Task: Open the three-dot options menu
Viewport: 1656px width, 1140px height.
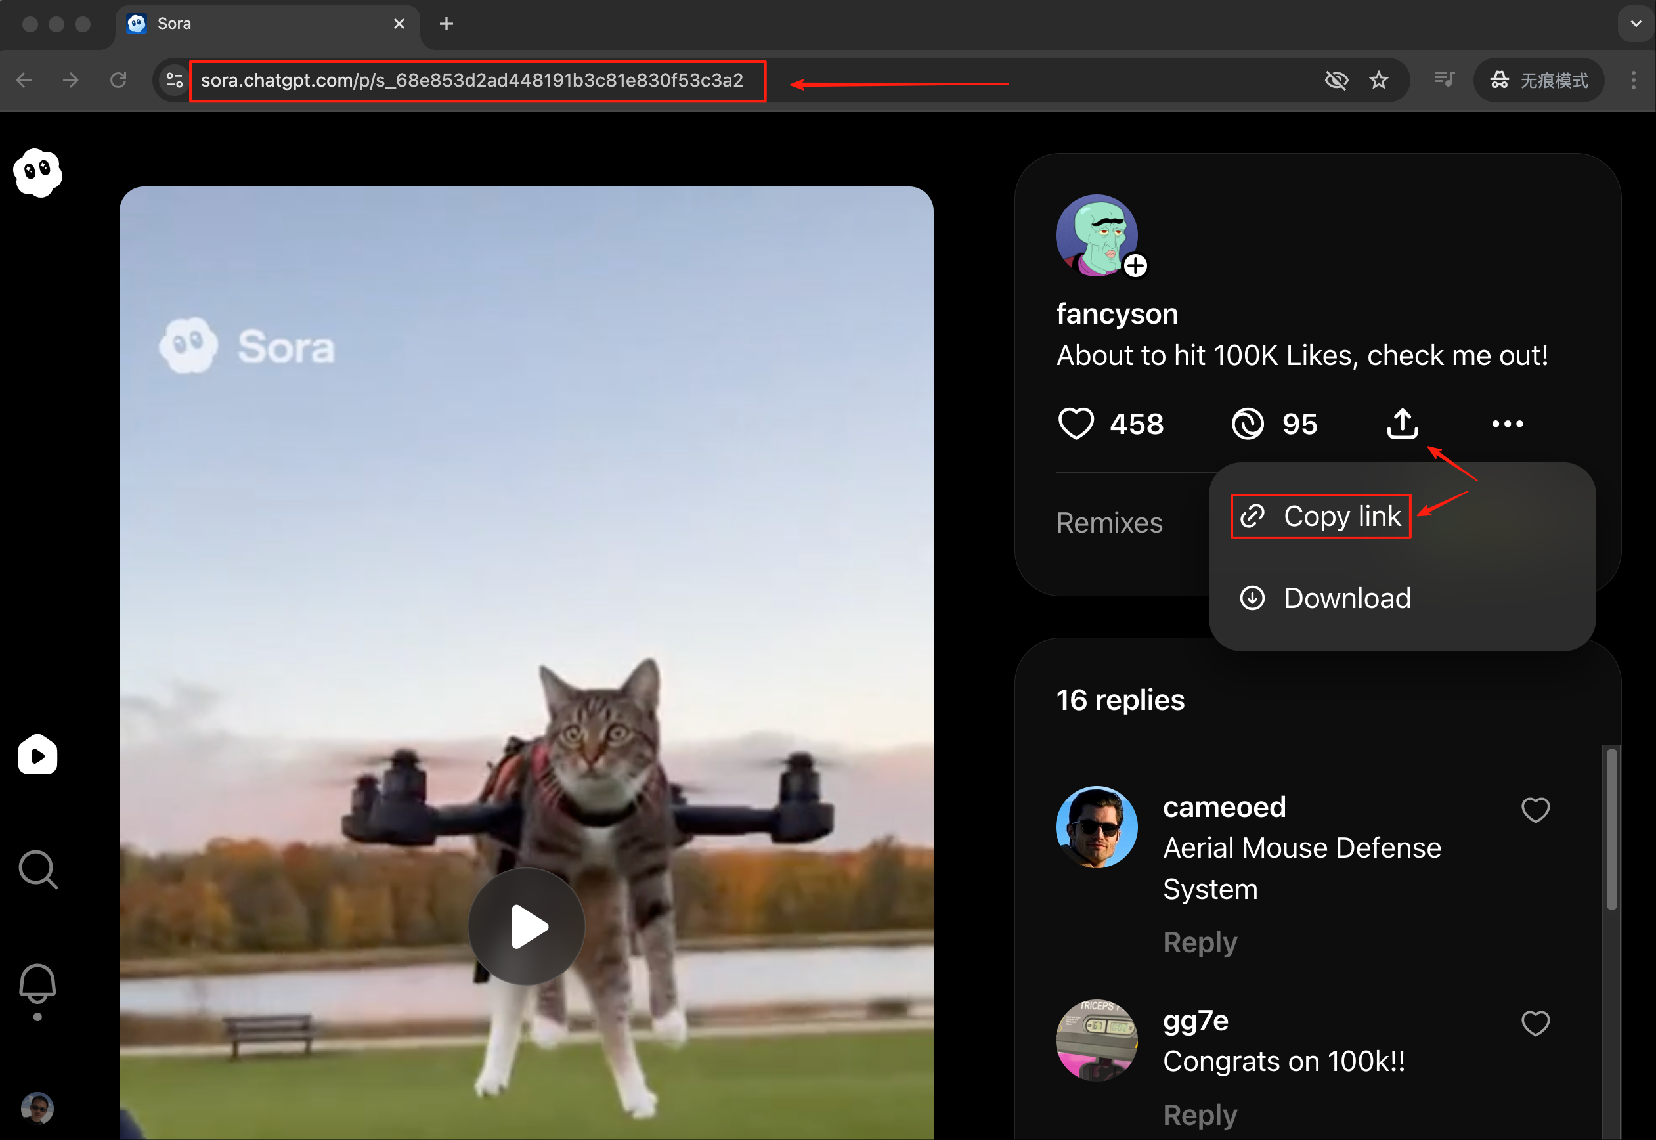Action: 1506,423
